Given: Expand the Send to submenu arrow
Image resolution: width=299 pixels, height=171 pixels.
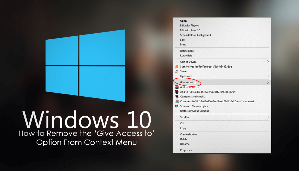Looking at the screenshot, I should point(268,117).
